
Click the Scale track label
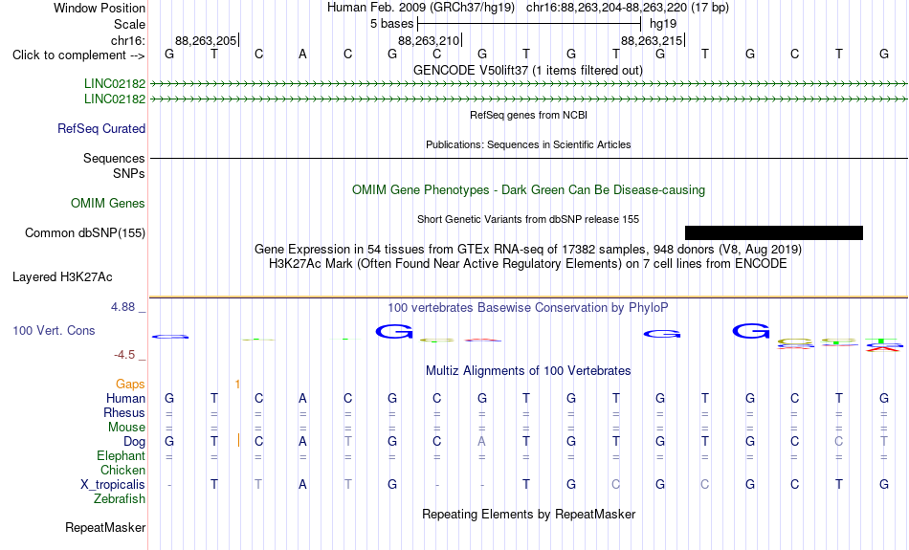129,24
